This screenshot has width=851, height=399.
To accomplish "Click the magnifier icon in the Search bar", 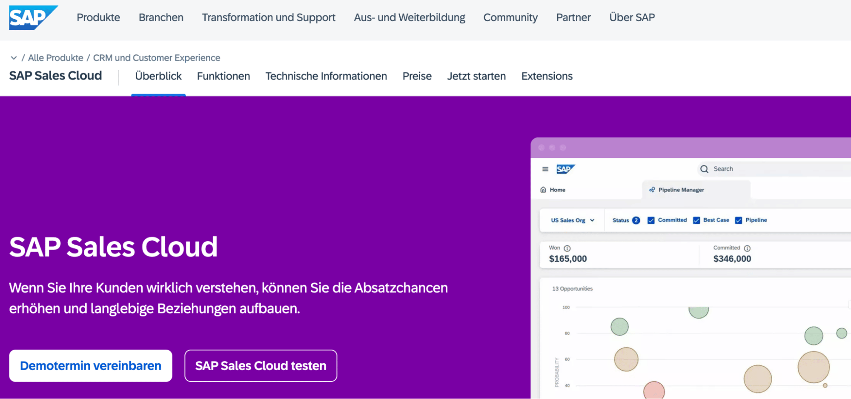I will point(704,168).
